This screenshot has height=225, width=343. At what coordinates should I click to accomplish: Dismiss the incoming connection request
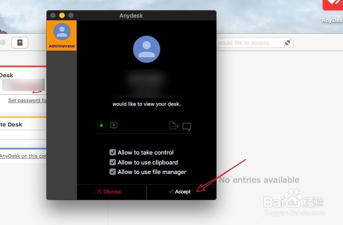tap(109, 192)
